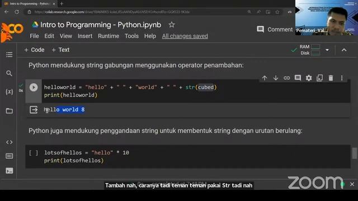Open the Runtime menu
358x201 pixels.
coord(109,36)
